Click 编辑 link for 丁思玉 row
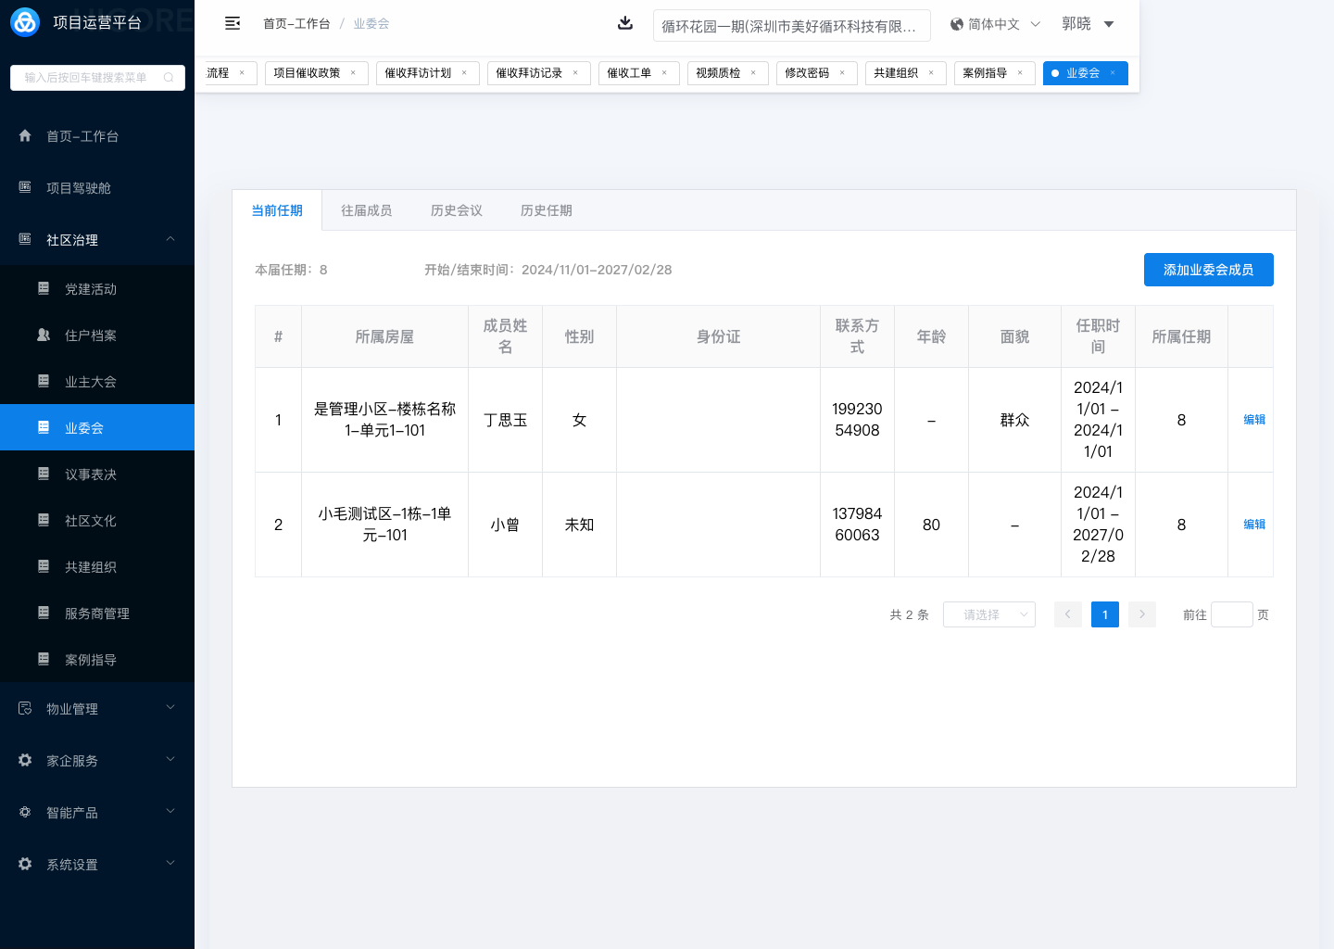Image resolution: width=1334 pixels, height=949 pixels. click(1254, 420)
